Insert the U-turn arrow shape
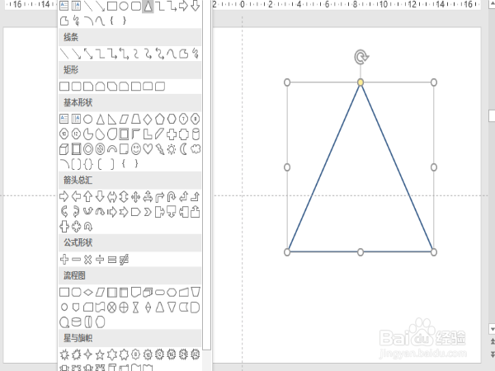Screen dimensions: 495x371 click(172, 197)
